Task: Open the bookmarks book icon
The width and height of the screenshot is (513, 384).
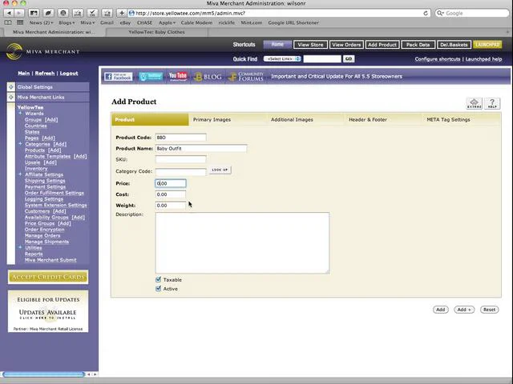Action: click(8, 22)
